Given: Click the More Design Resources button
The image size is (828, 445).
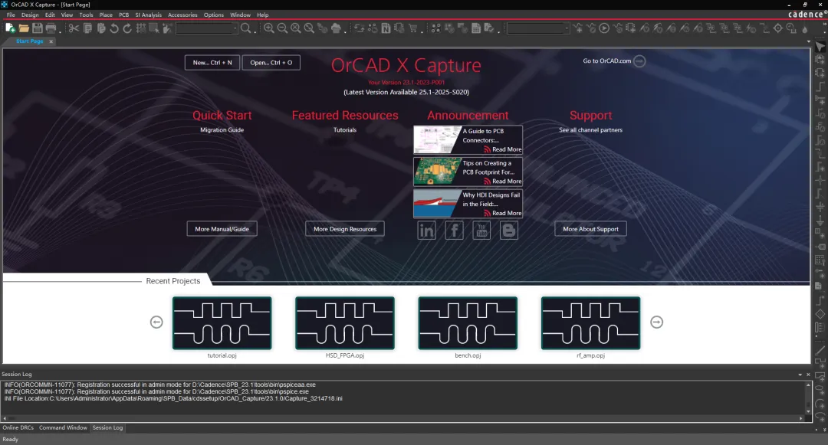Looking at the screenshot, I should (345, 229).
